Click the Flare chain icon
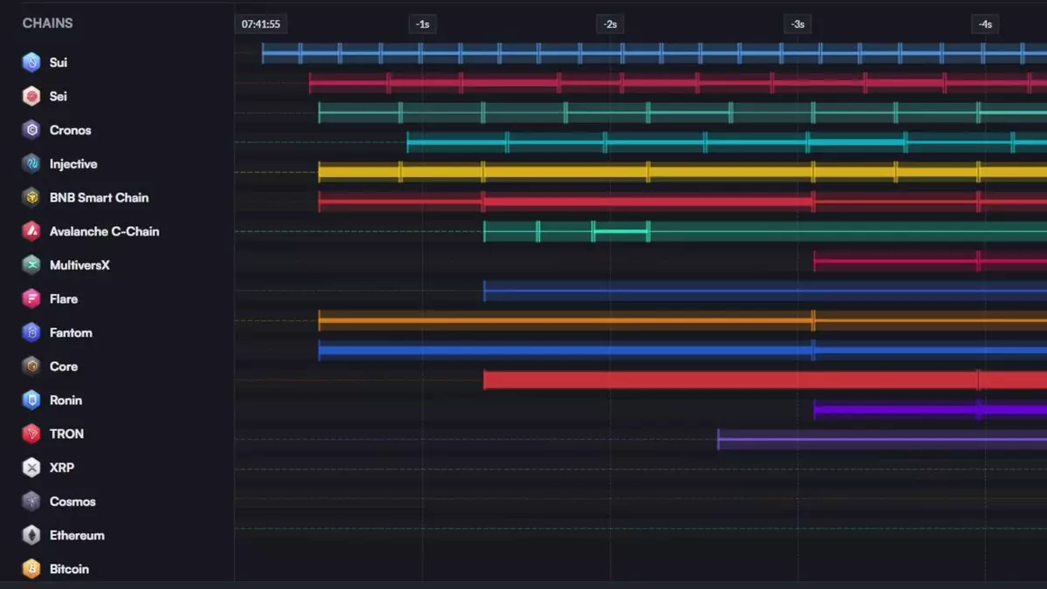 (31, 298)
